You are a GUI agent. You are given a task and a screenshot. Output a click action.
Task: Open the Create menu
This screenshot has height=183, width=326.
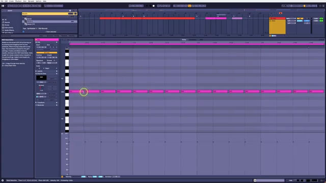(11, 1)
